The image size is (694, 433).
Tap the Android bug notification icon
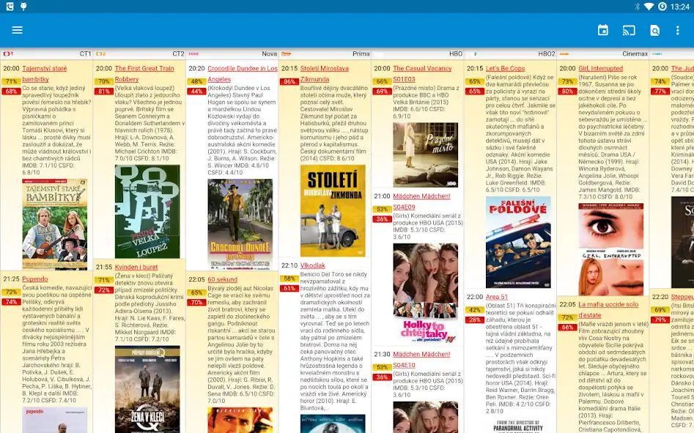coord(23,7)
